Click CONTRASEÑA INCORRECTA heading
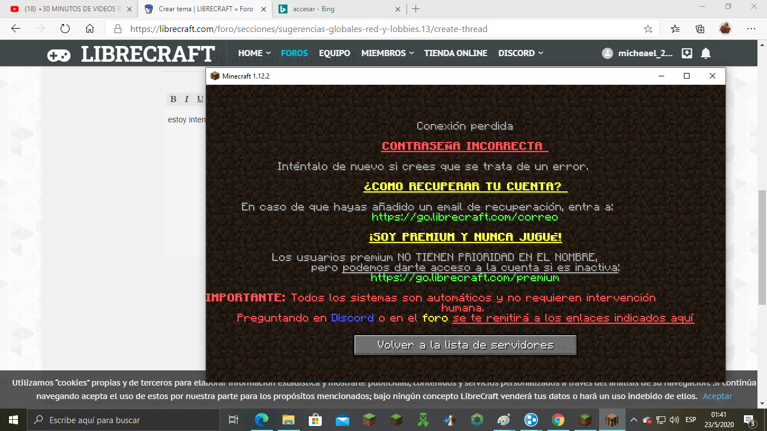Image resolution: width=767 pixels, height=431 pixels. point(464,146)
